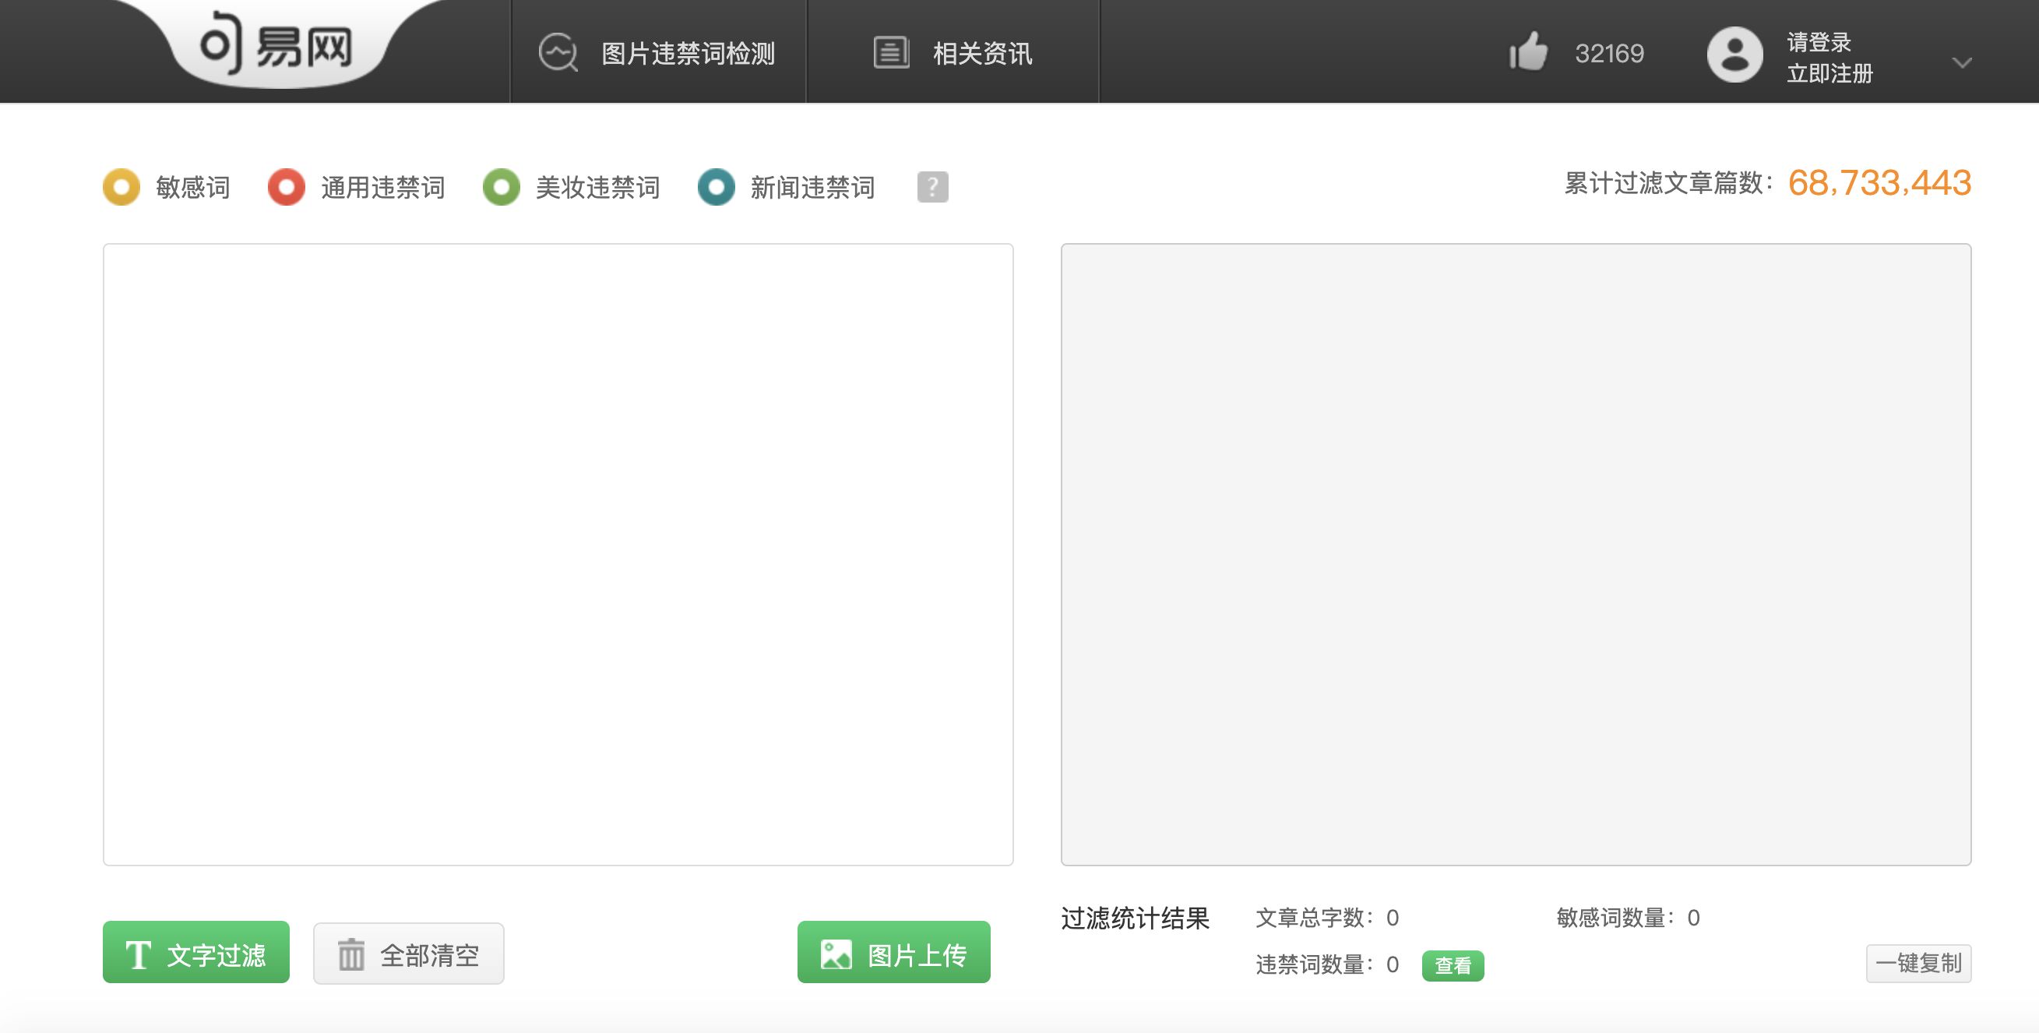This screenshot has height=1033, width=2039.
Task: Expand the login account dropdown chevron
Action: point(1960,63)
